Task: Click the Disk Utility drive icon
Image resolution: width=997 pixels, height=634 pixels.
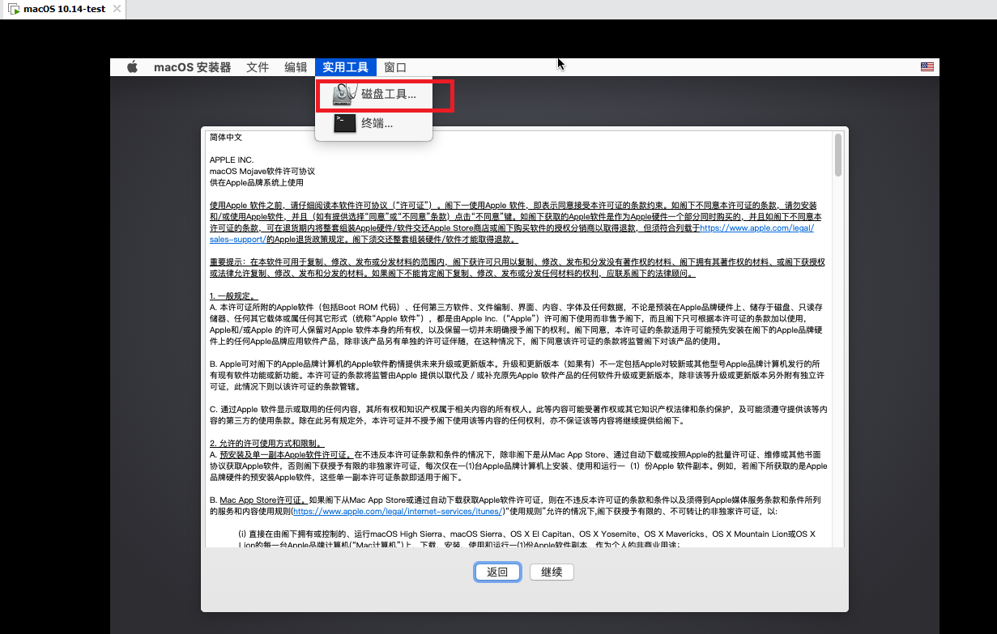Action: pyautogui.click(x=344, y=95)
